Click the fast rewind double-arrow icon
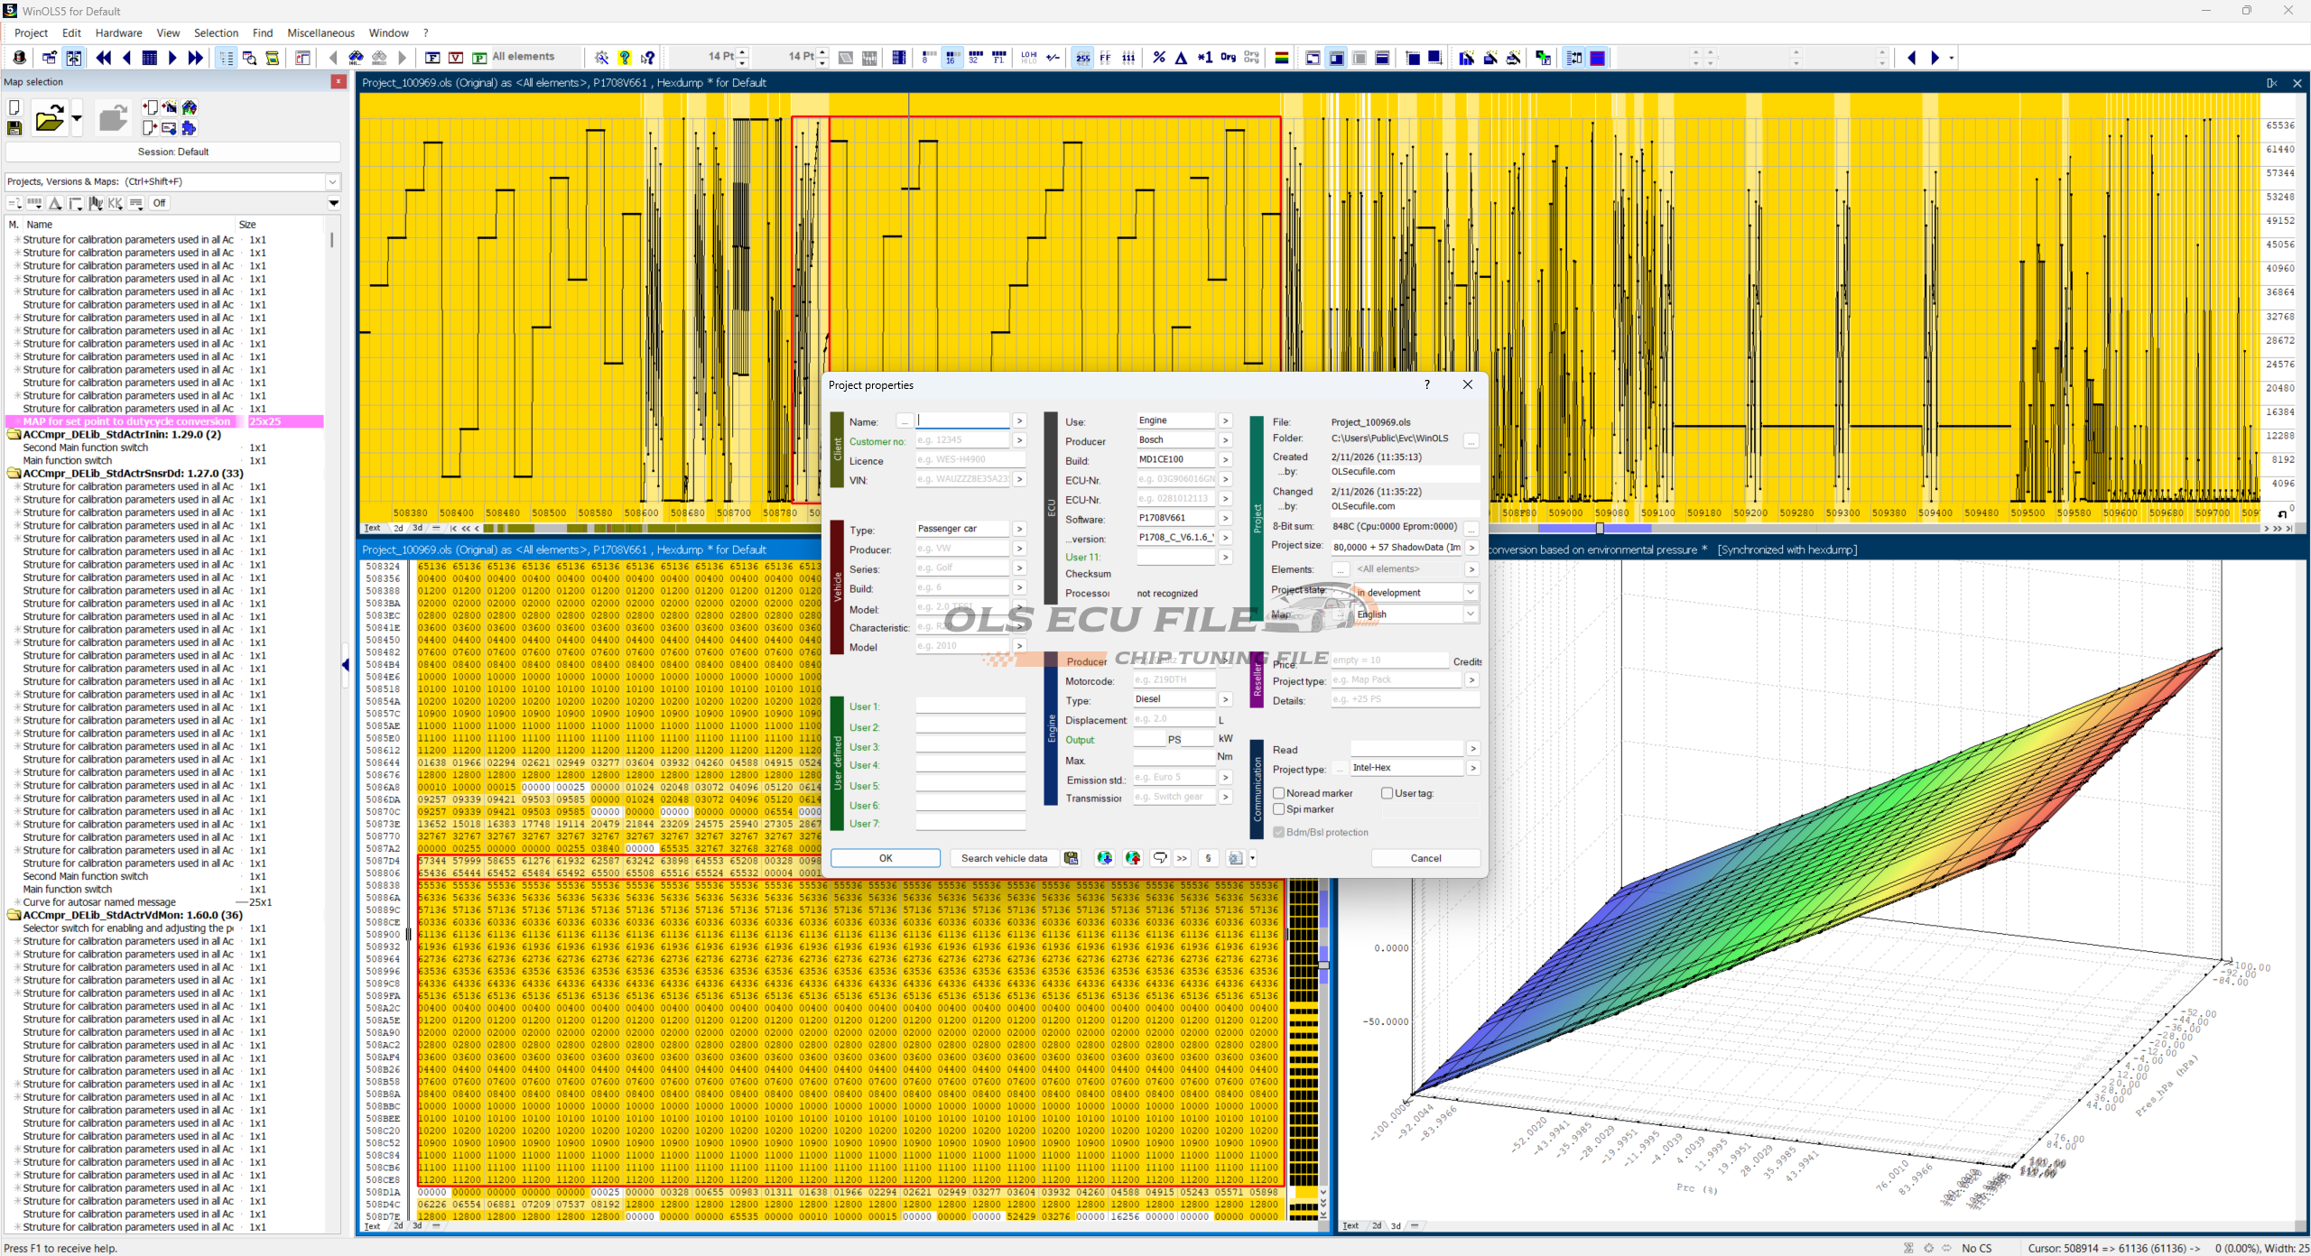Viewport: 2311px width, 1256px height. pos(104,58)
